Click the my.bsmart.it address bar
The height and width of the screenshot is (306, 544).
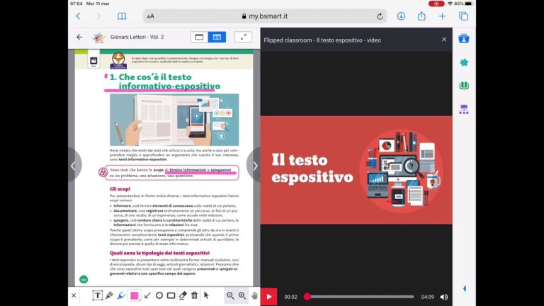coord(265,16)
